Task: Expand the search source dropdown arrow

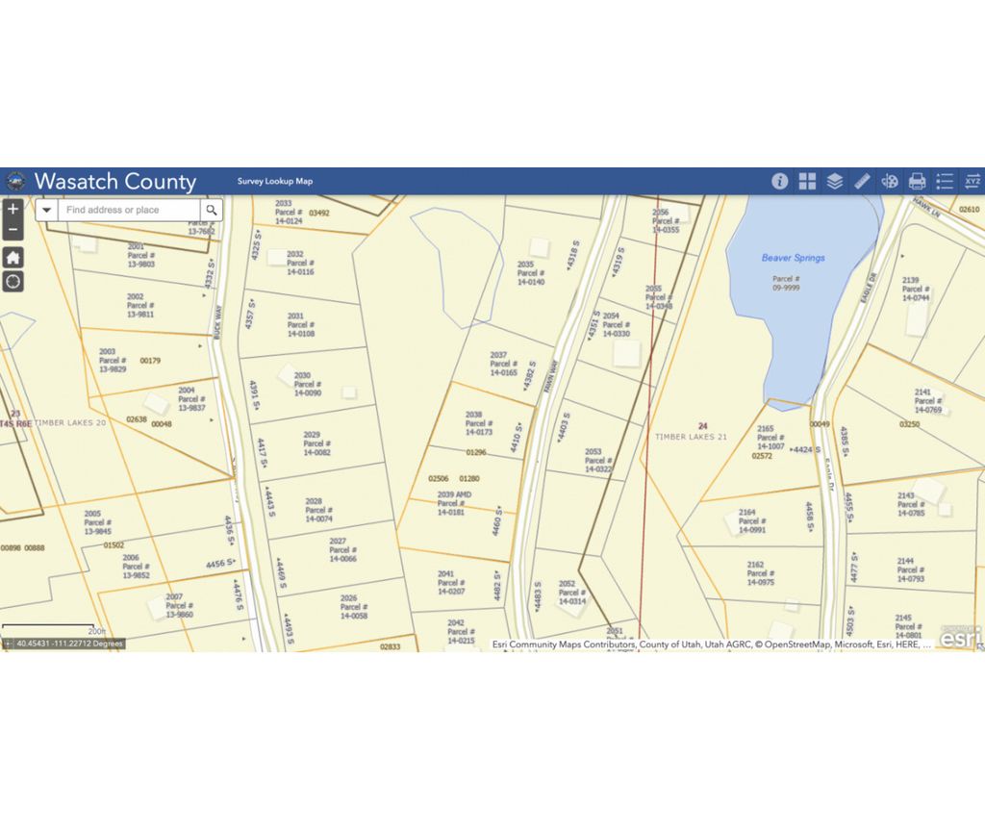Action: (x=46, y=211)
